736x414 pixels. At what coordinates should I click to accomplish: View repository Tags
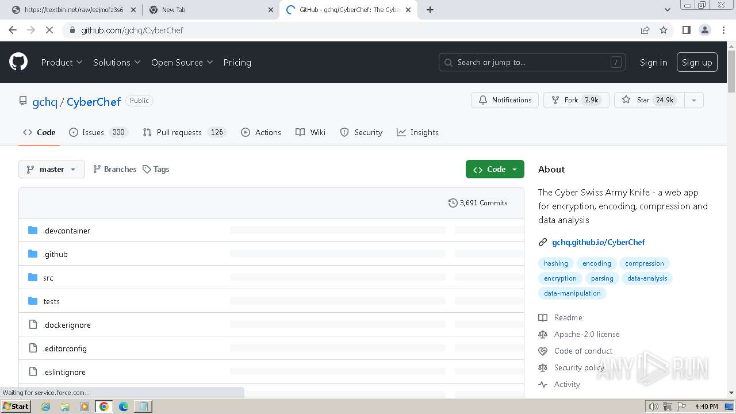[156, 169]
